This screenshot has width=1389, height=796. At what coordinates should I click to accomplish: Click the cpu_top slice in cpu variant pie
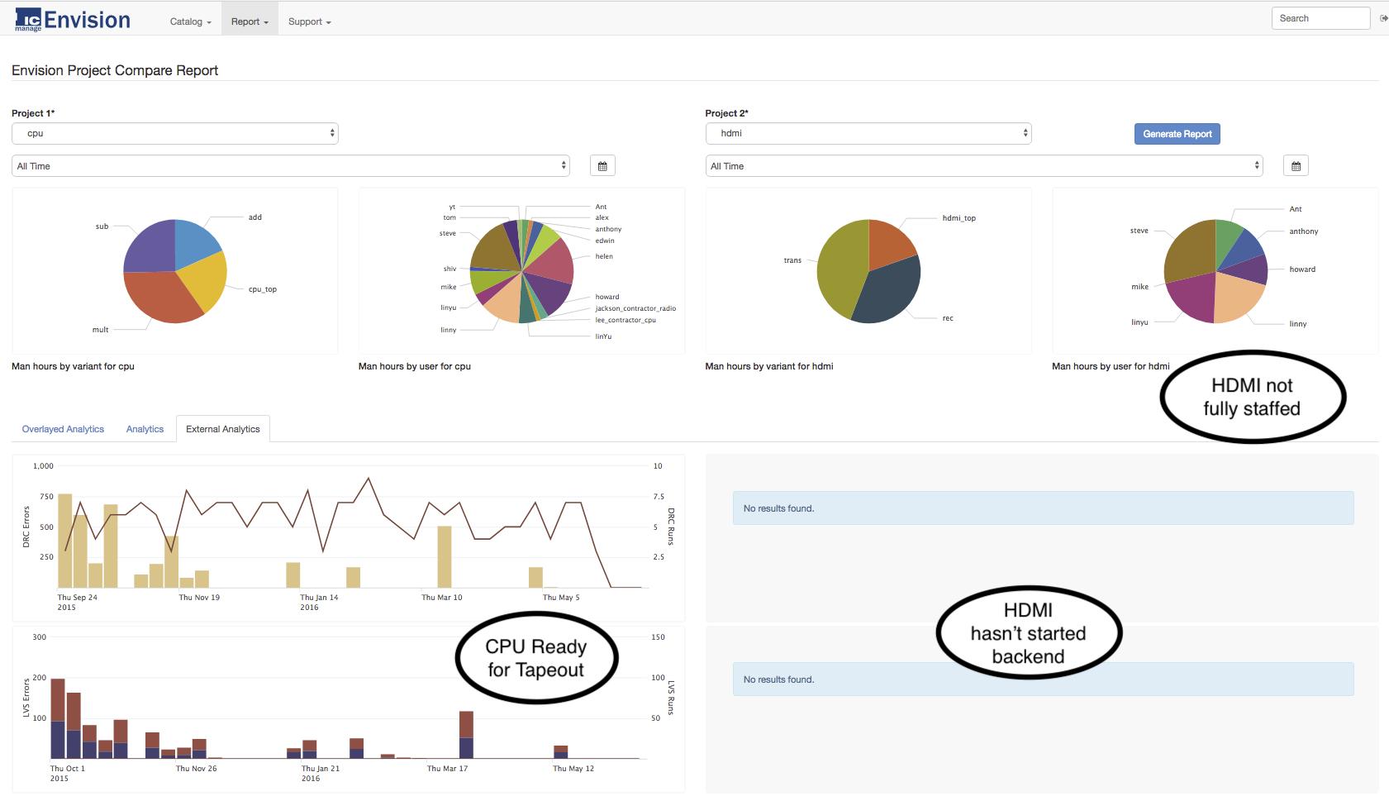(205, 281)
